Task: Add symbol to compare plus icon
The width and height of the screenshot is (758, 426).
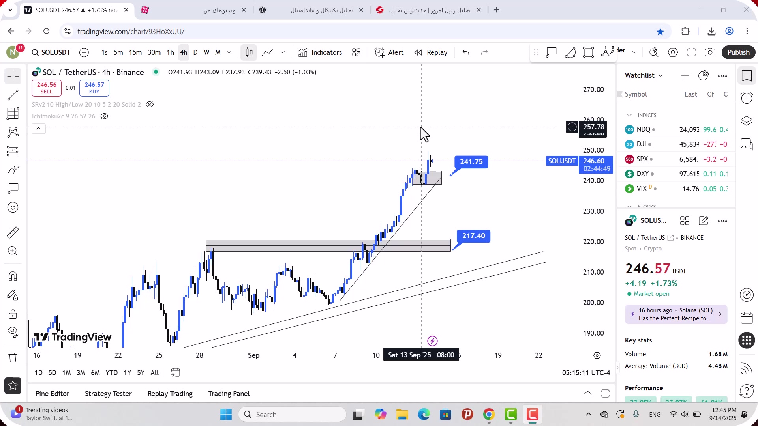Action: click(84, 52)
